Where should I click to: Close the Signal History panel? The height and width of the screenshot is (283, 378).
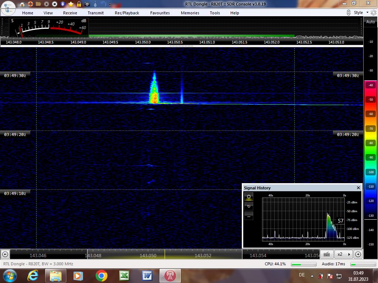pos(358,188)
